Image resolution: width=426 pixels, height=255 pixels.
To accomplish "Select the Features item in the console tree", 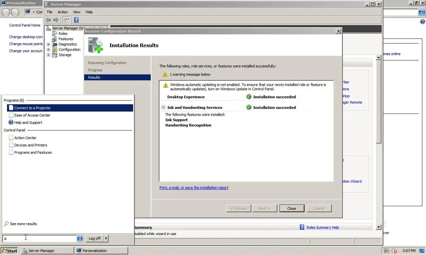I will click(x=66, y=39).
